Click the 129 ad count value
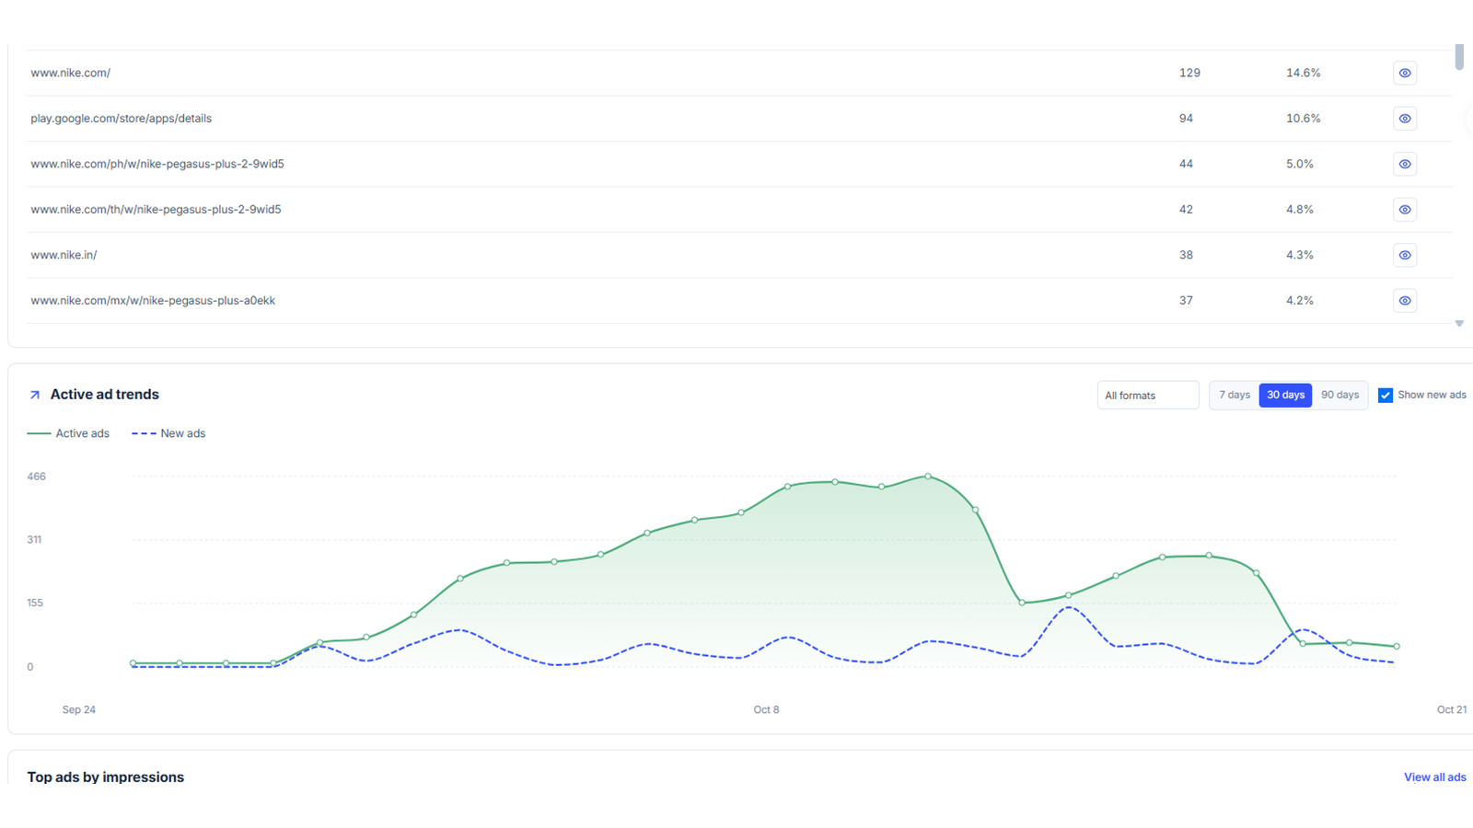The width and height of the screenshot is (1473, 828). (1189, 73)
